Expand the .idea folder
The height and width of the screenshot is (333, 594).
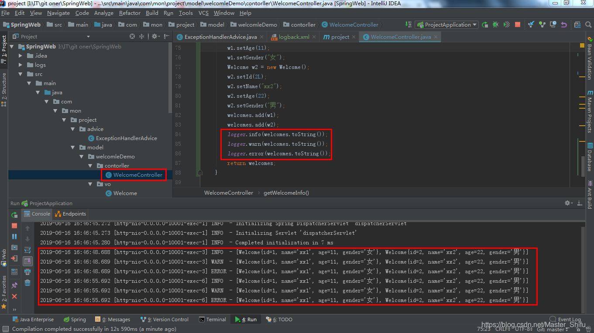click(21, 56)
